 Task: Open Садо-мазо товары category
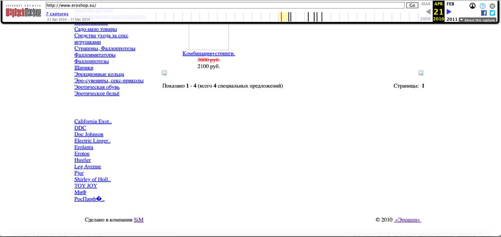tap(96, 29)
